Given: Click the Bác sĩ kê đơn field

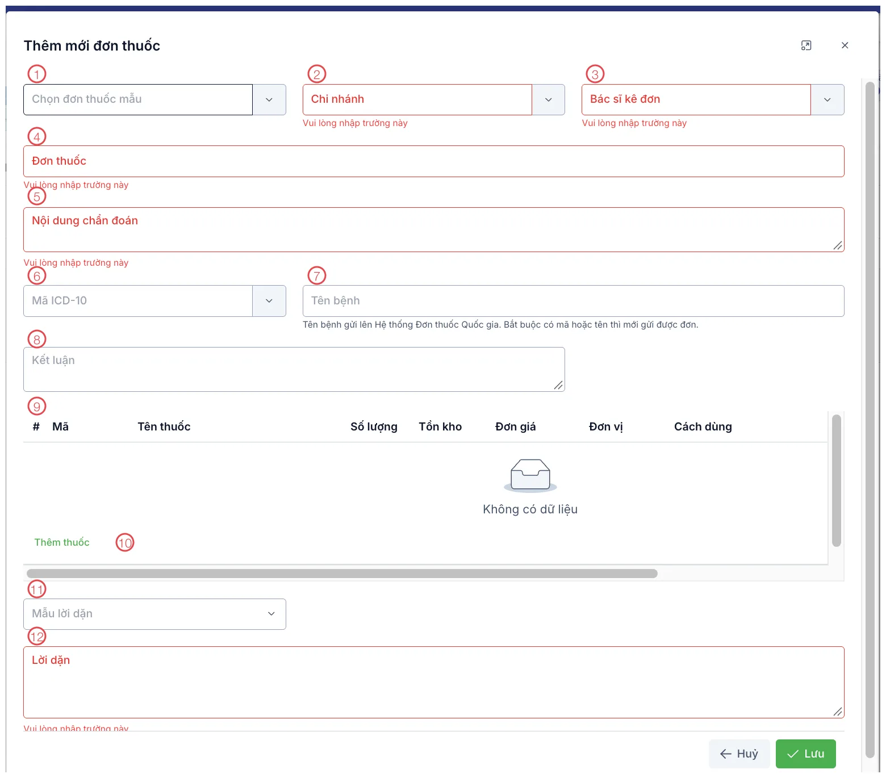Looking at the screenshot, I should 696,99.
